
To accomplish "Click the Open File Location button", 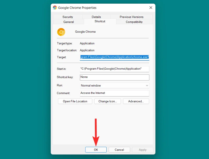I will tap(75, 101).
